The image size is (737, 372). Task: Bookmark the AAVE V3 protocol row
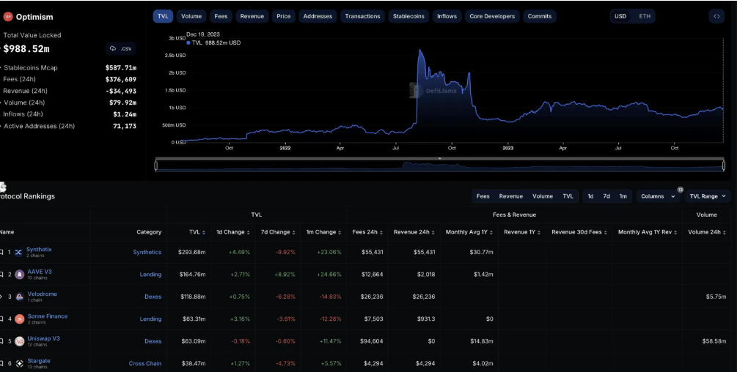coord(2,274)
